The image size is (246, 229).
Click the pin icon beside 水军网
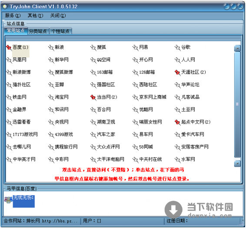(x=177, y=160)
